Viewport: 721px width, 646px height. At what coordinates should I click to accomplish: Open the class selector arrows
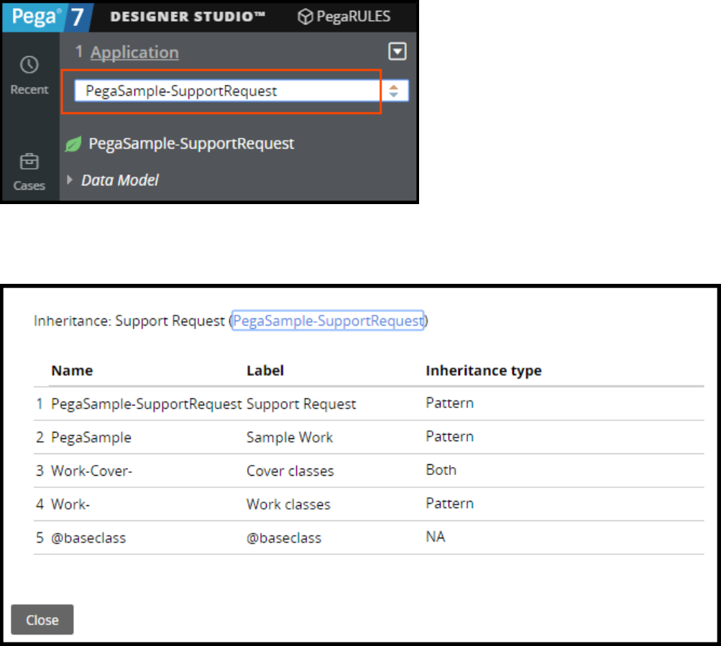394,91
